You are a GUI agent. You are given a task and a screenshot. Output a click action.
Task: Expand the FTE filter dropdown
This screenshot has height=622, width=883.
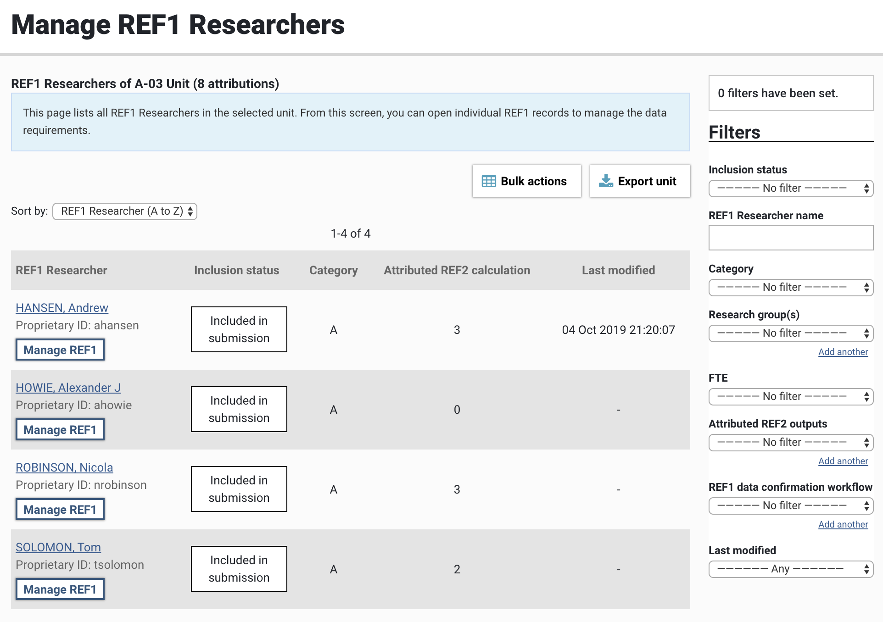(x=791, y=397)
